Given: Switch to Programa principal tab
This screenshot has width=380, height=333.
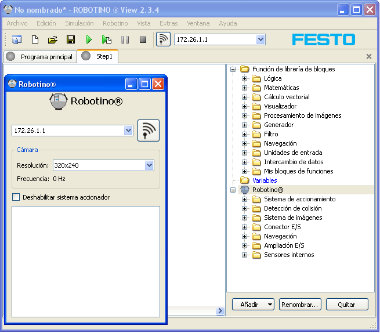Looking at the screenshot, I should pos(40,57).
